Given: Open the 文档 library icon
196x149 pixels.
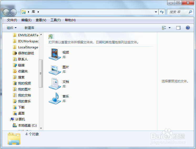Looking at the screenshot, I should pos(55,84).
